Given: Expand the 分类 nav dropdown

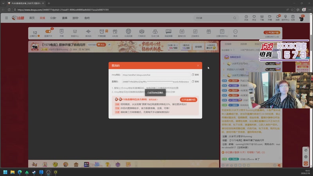Looking at the screenshot, I should (x=53, y=18).
